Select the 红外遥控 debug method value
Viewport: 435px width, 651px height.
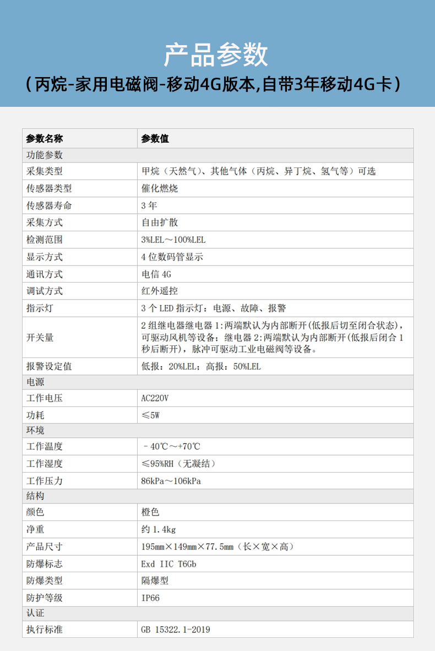[x=160, y=291]
